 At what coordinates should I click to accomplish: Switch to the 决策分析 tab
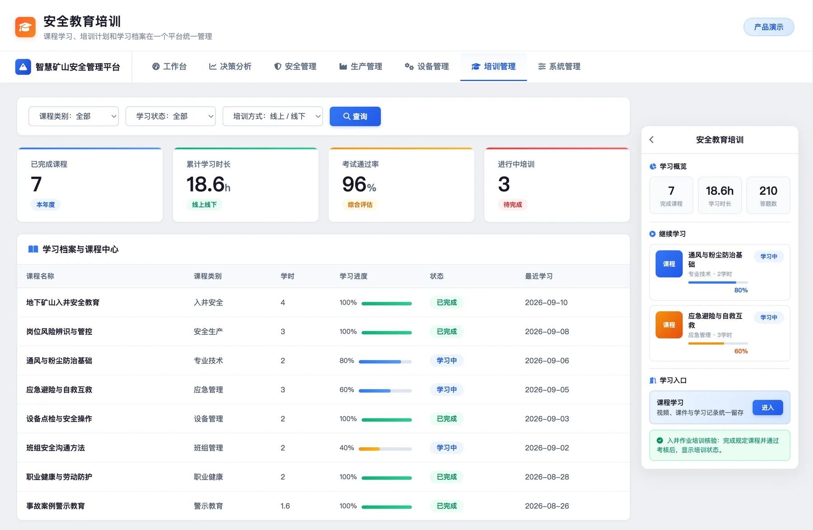tap(230, 67)
